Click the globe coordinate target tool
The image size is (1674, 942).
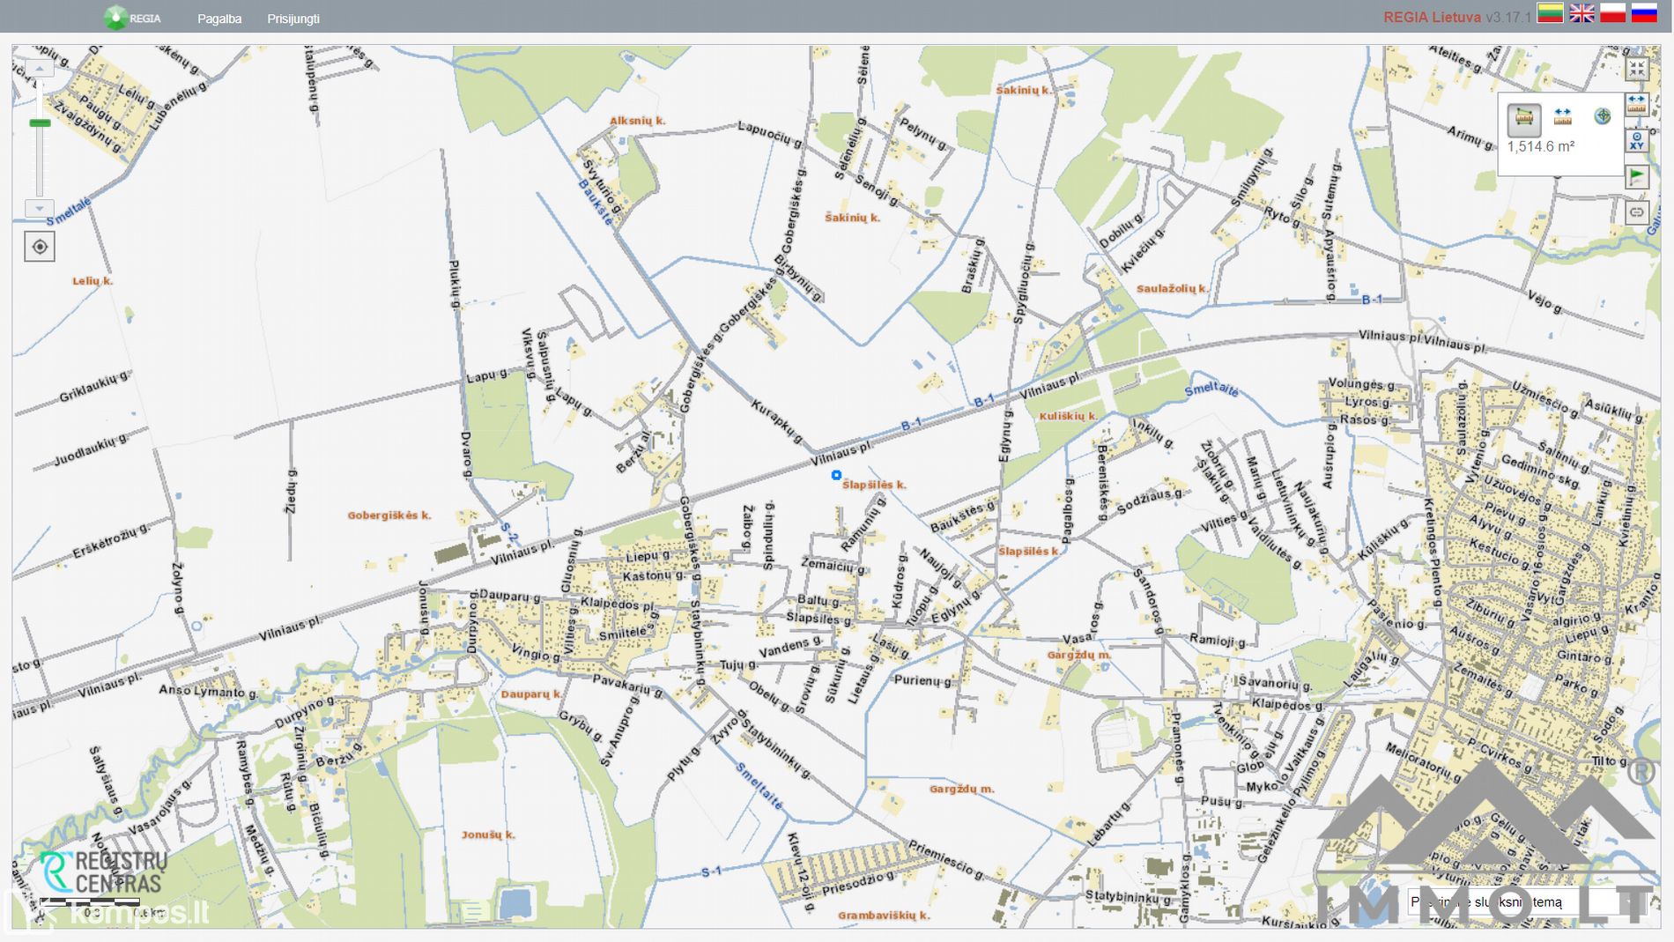click(1602, 116)
